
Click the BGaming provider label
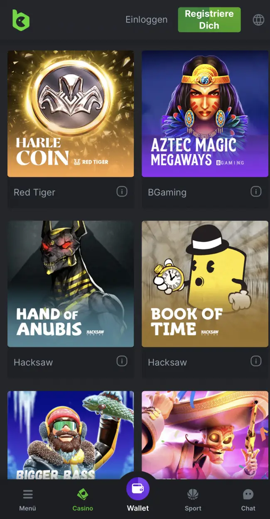(167, 192)
